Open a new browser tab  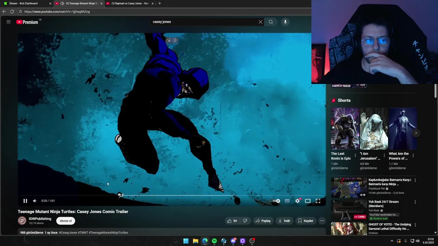tap(159, 3)
